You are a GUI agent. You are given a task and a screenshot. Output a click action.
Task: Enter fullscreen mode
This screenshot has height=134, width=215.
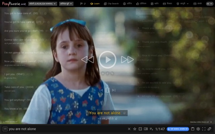pyautogui.click(x=204, y=129)
